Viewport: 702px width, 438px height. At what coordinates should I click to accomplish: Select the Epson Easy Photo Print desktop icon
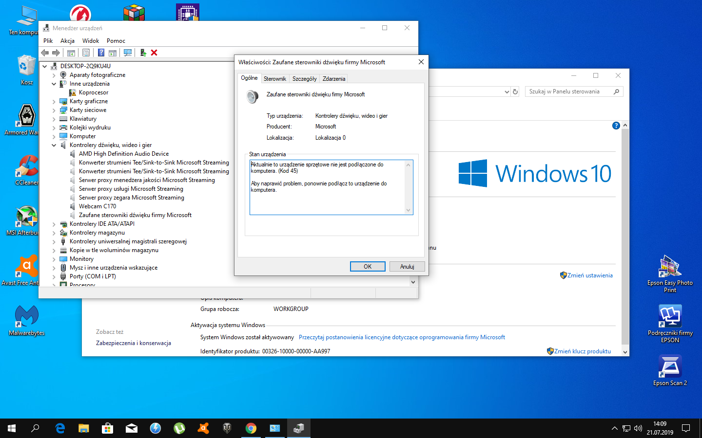click(670, 274)
